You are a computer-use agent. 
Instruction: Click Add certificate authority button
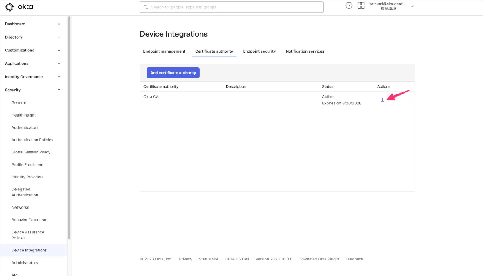click(173, 73)
